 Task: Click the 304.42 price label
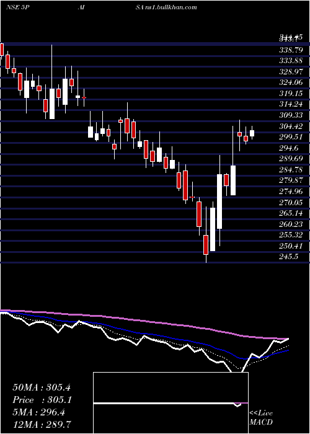tap(291, 126)
